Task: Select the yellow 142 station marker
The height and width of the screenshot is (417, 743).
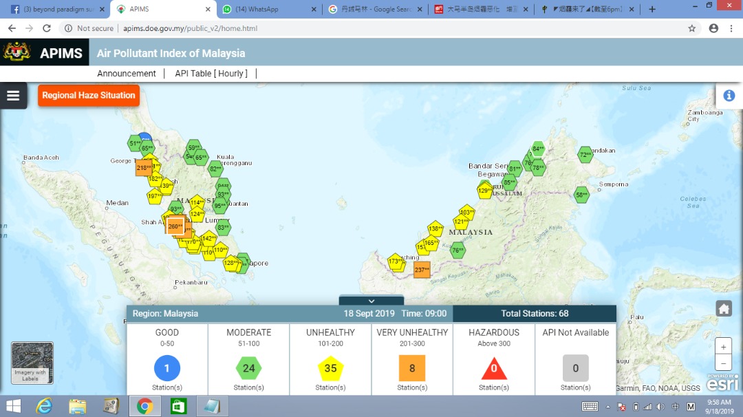Action: (209, 239)
